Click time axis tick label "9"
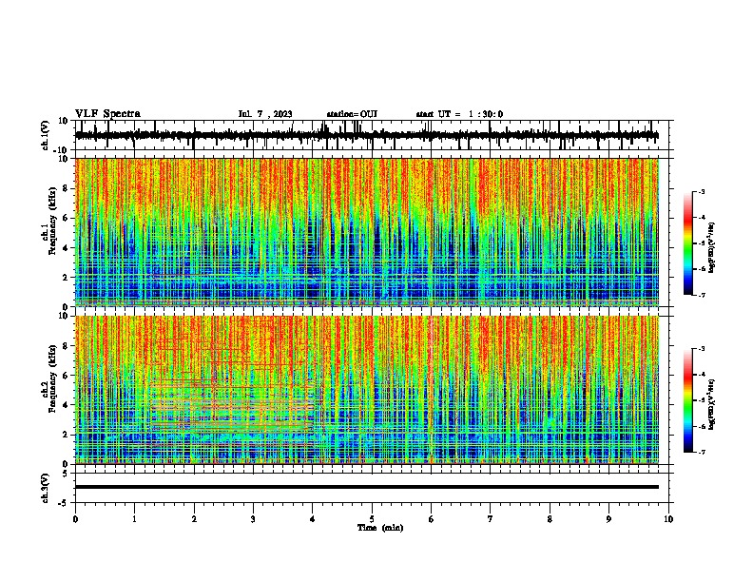Screen dimensions: 753x582 [608, 519]
